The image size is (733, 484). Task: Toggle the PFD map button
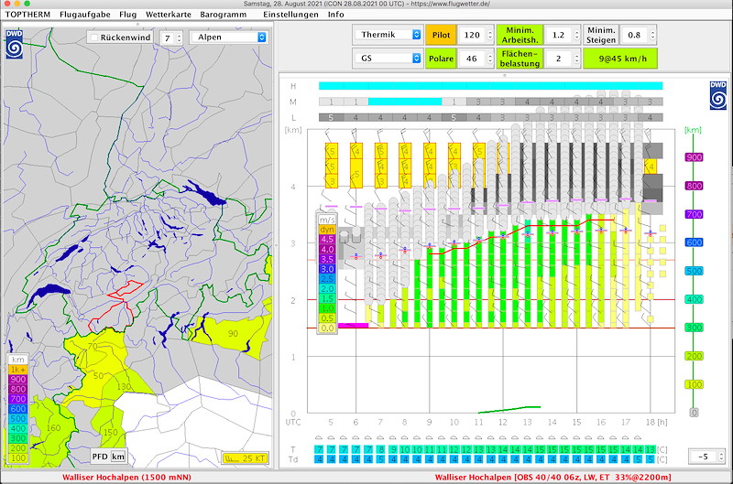click(x=99, y=456)
